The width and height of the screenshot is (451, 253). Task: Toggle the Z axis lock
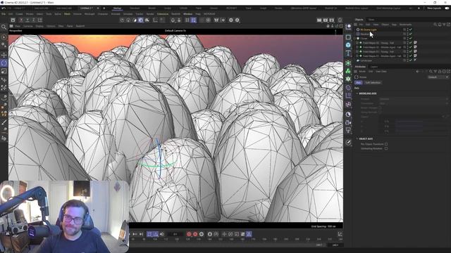click(x=34, y=20)
